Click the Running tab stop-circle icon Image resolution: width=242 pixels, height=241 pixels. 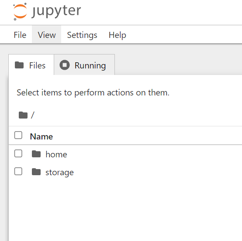click(x=65, y=65)
